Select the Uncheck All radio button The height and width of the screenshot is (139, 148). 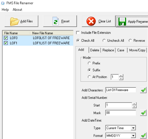(x=104, y=40)
